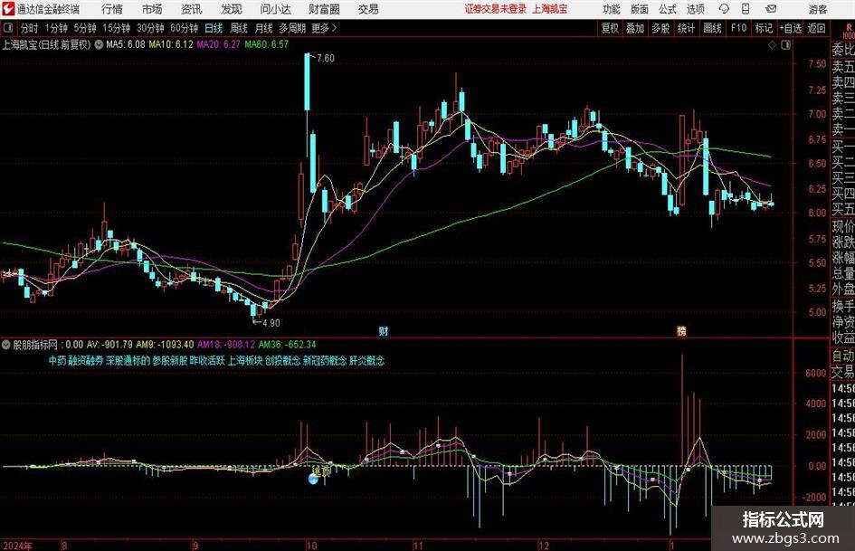Open the 多周期 multi-period view
The image size is (855, 551).
tap(292, 28)
